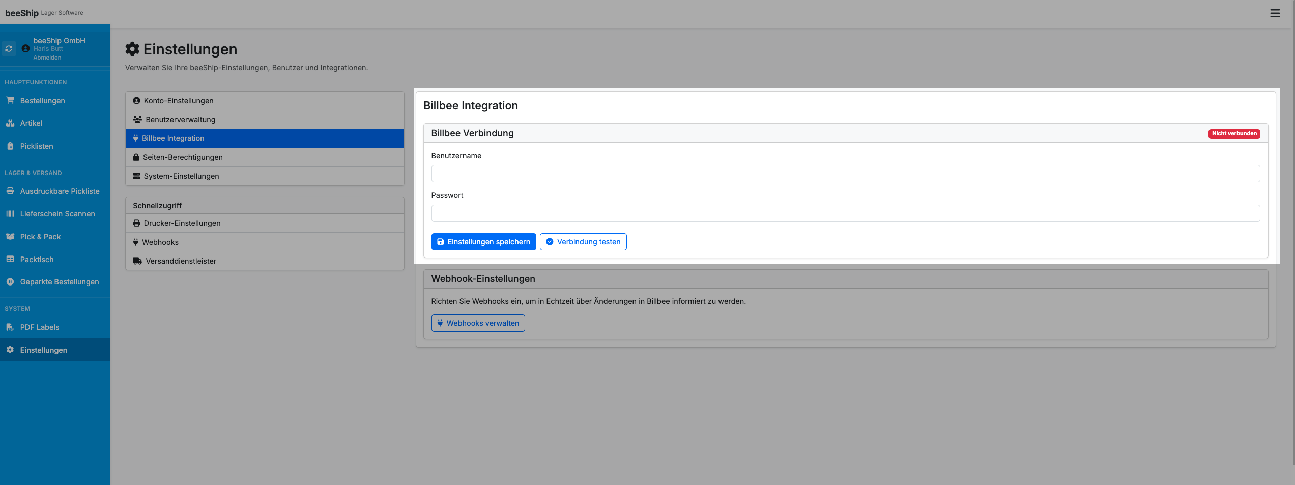
Task: Click the Geparkte Bestellungen pause icon
Action: [10, 282]
